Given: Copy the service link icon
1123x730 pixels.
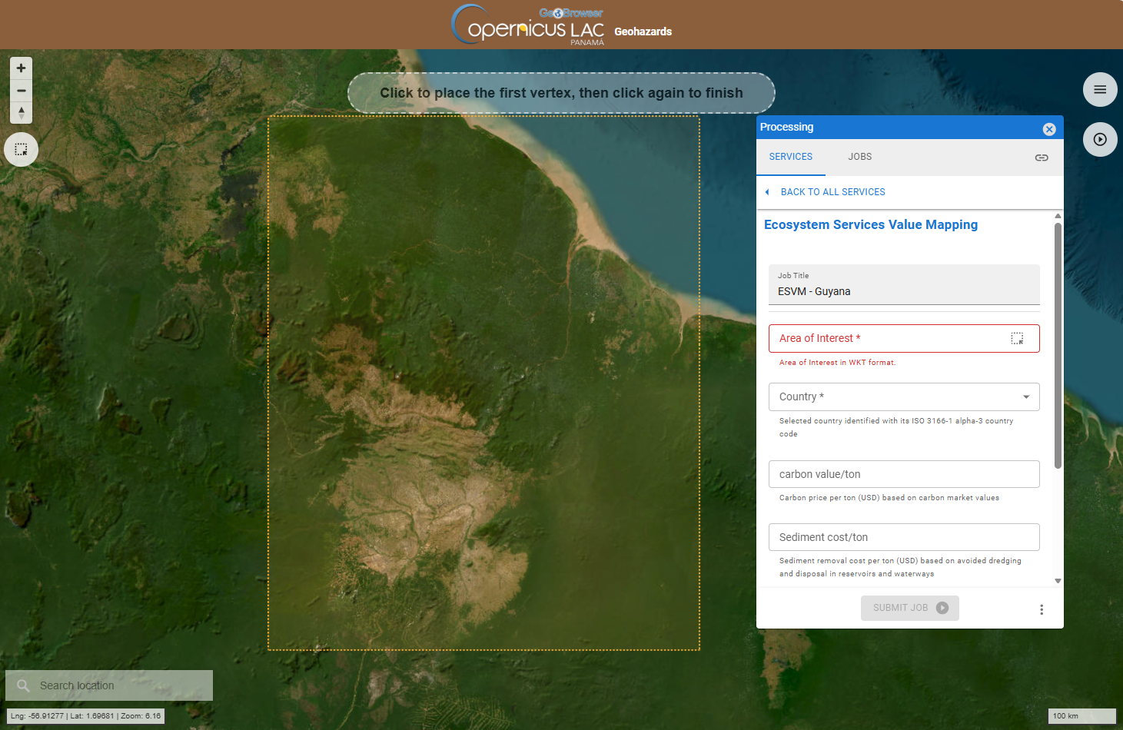Looking at the screenshot, I should click(1042, 158).
